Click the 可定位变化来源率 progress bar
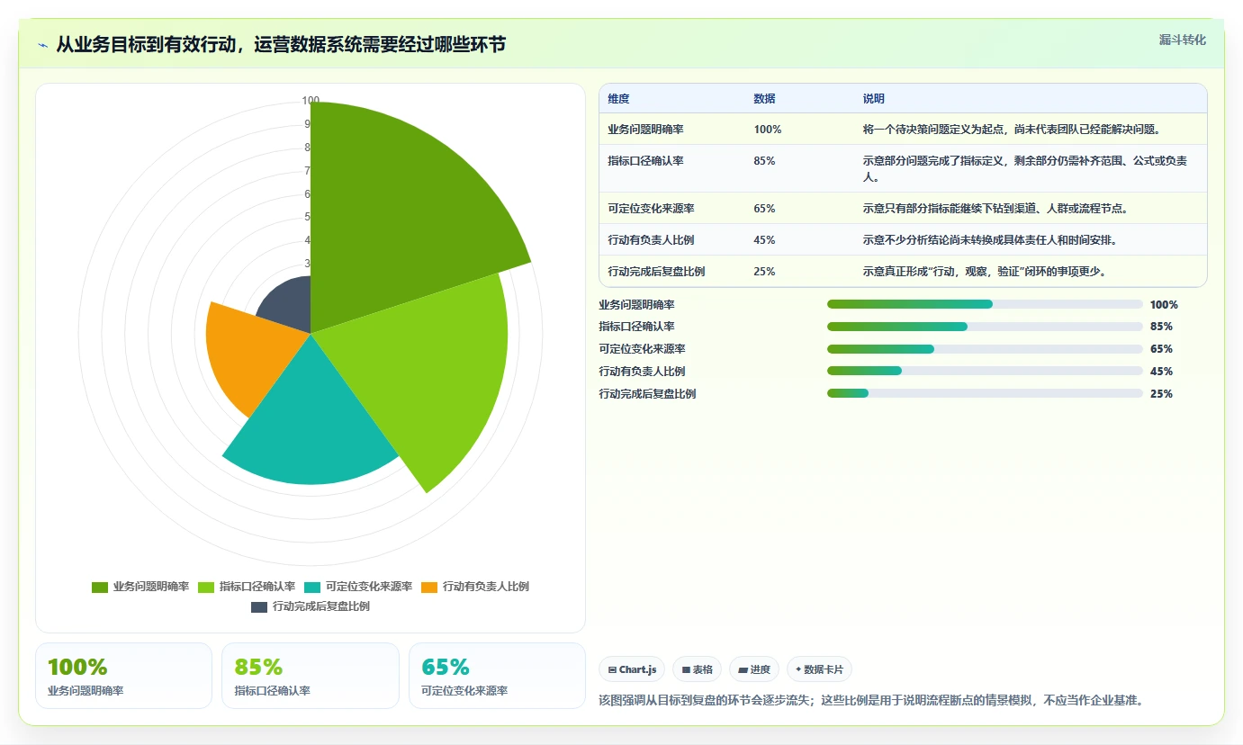Screen dimensions: 1243x745 coord(985,349)
